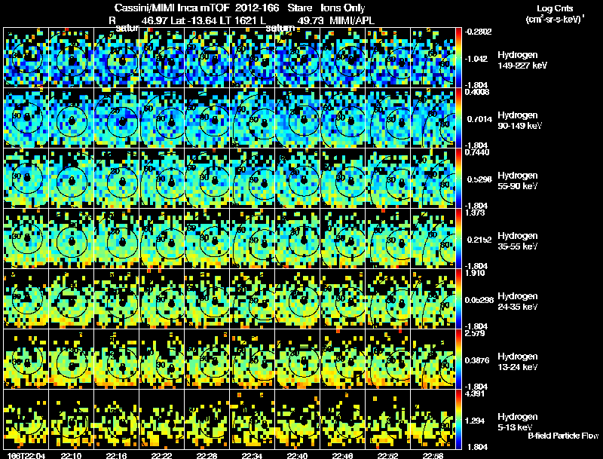Click the 22:28 time label
The height and width of the screenshot is (459, 603).
[207, 455]
